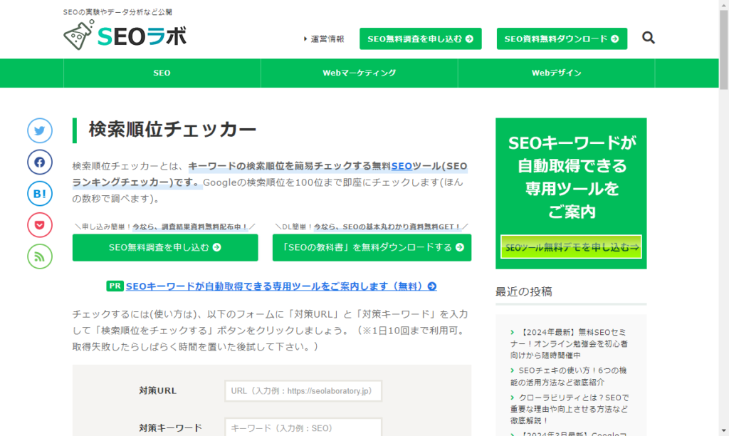Screen dimensions: 729x436
Task: Click SEO資料無料ダウンロード header button
Action: coord(562,38)
